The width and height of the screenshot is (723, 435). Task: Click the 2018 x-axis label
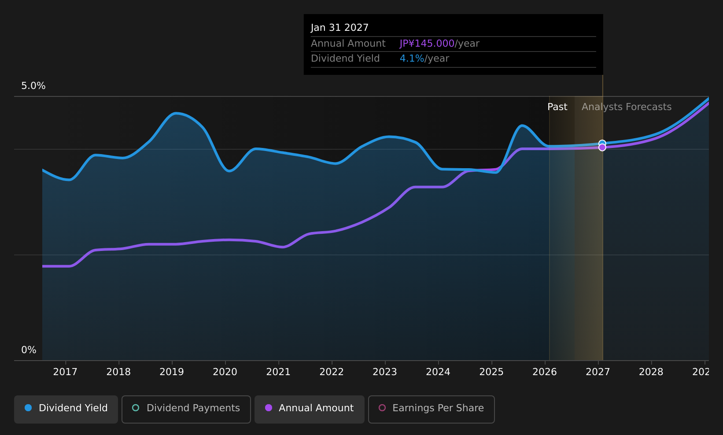coord(118,372)
